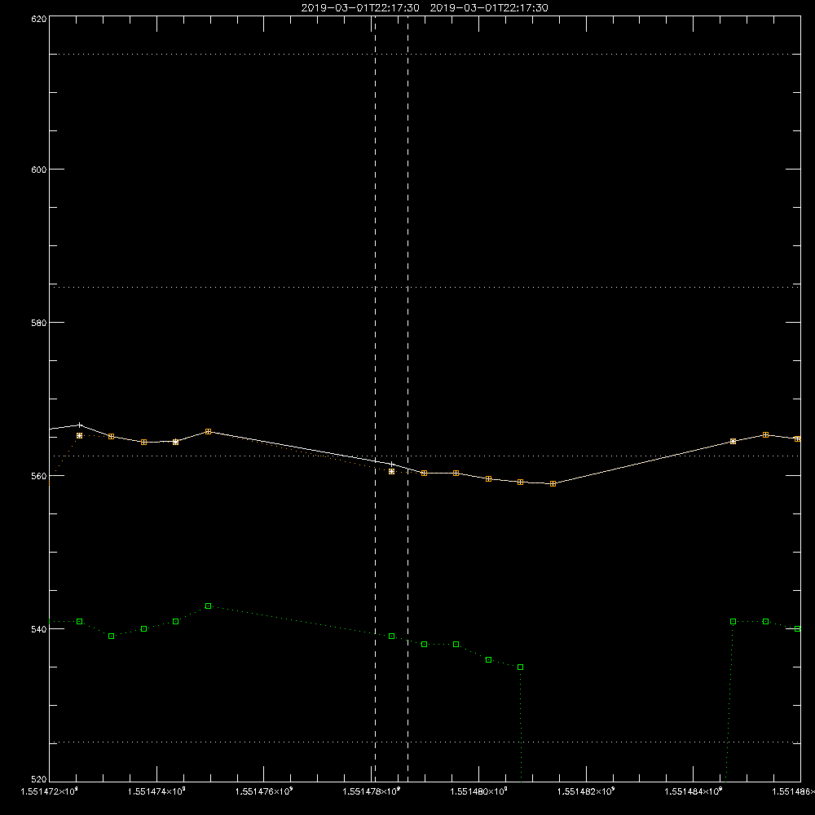Click the 1.551478×10⁹ x-axis label
The width and height of the screenshot is (815, 815).
[x=372, y=791]
